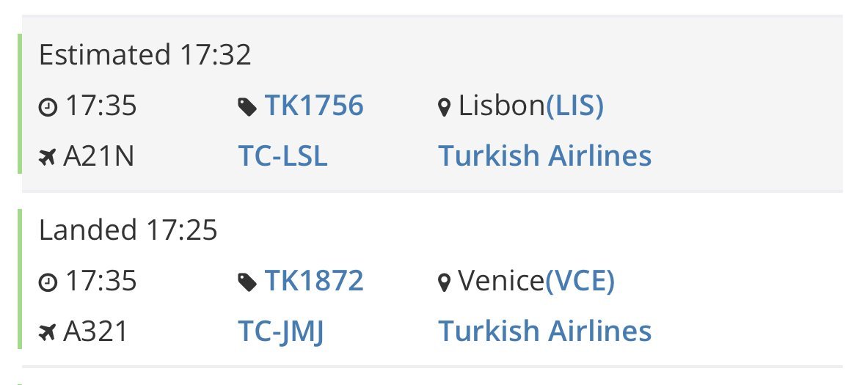Screen dimensions: 865x385
Task: Click the airplane icon beside A21N
Action: [x=48, y=157]
